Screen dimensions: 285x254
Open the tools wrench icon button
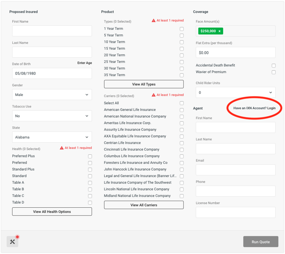point(12,242)
